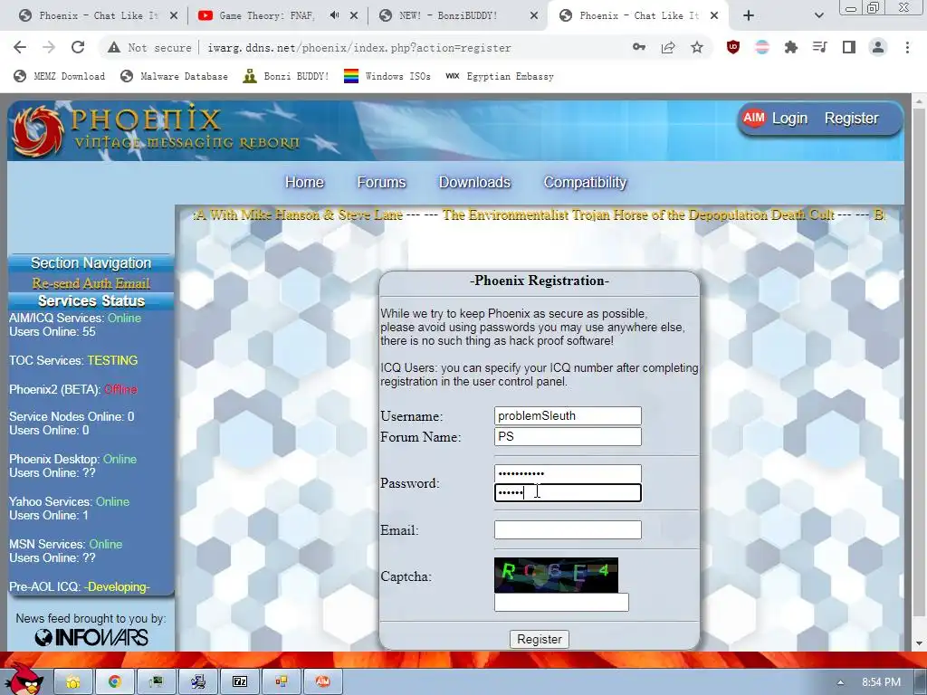927x695 pixels.
Task: Click the first Password field
Action: (568, 473)
